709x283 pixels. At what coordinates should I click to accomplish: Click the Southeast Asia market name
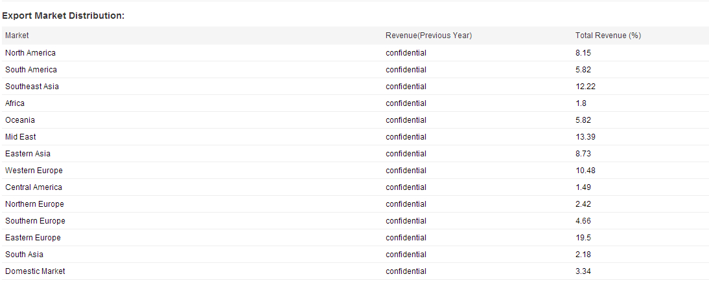tap(32, 87)
